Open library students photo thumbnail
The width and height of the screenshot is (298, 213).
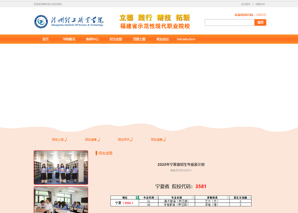61,167
